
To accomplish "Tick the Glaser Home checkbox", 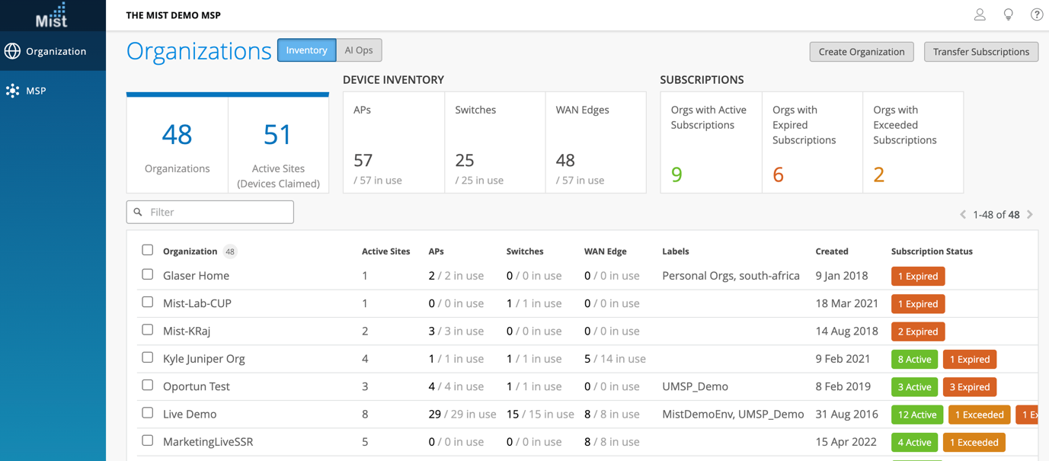I will point(148,274).
